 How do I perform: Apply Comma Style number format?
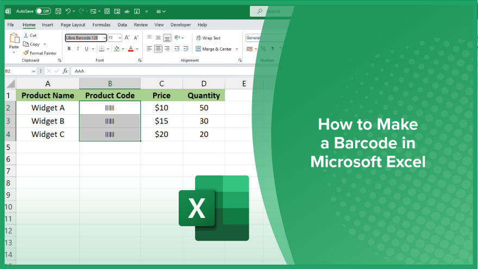click(273, 49)
